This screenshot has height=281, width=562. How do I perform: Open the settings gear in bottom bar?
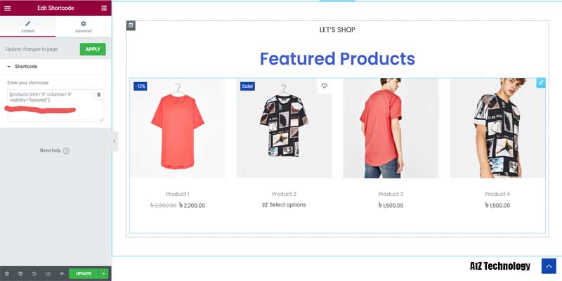pyautogui.click(x=6, y=273)
